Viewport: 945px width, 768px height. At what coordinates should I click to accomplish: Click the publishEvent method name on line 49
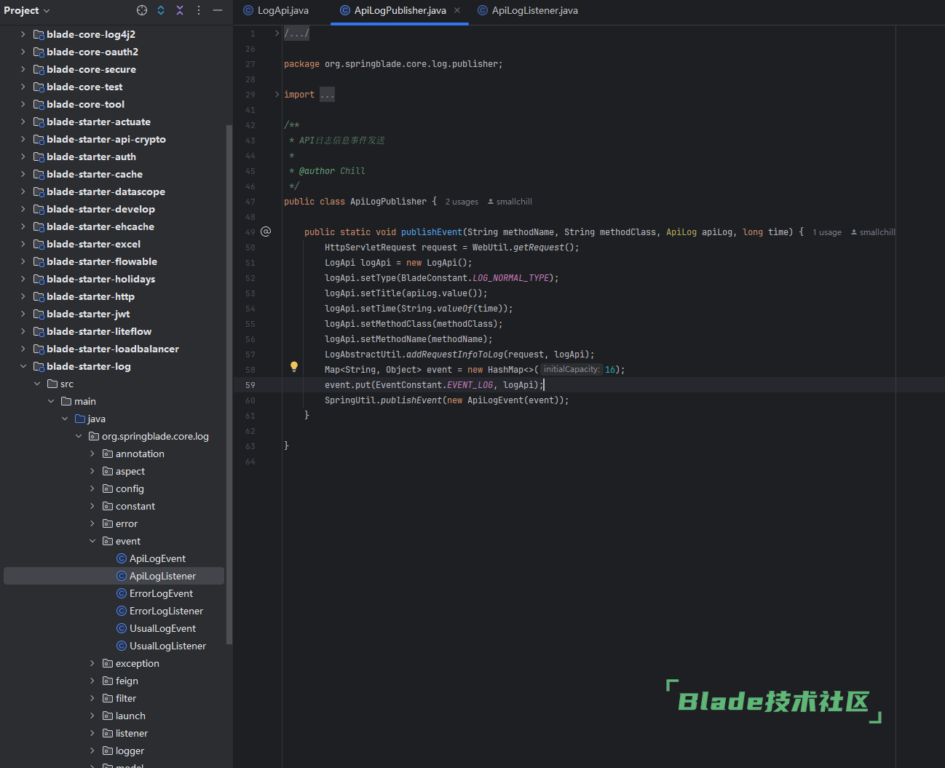[x=431, y=232]
